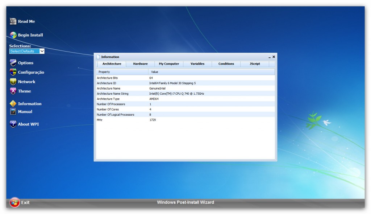Screen dimensions: 371x214
Task: Switch to the Conditions tab
Action: click(226, 64)
